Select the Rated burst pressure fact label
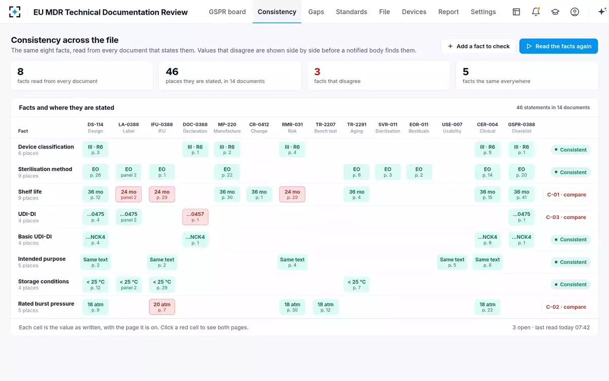Image resolution: width=609 pixels, height=381 pixels. [46, 303]
